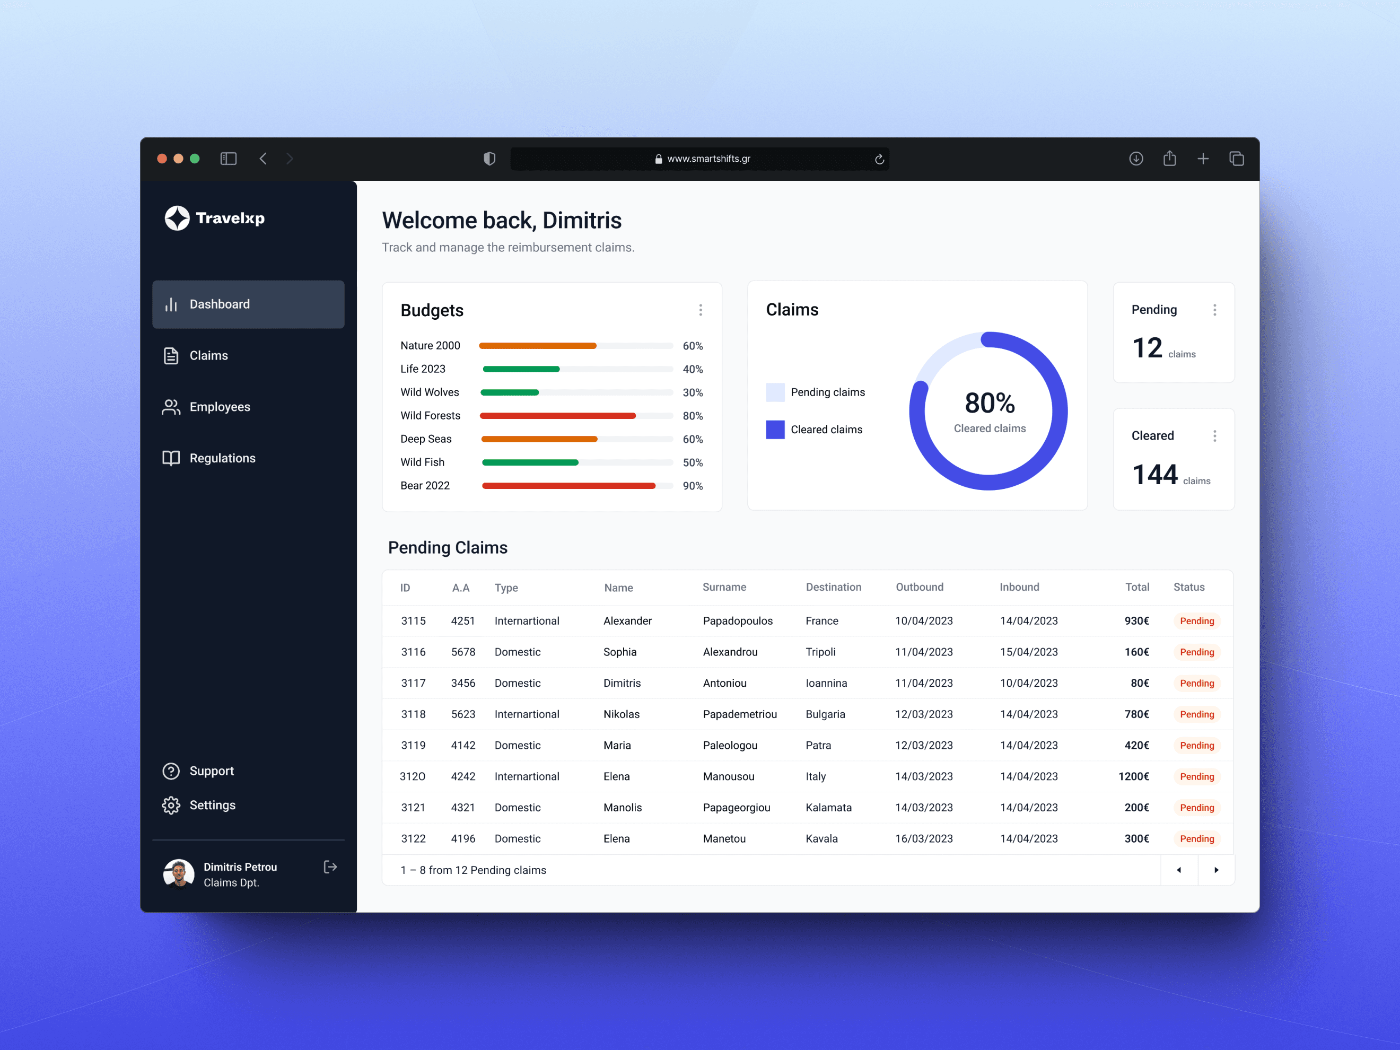The height and width of the screenshot is (1050, 1400).
Task: Click Pending status badge for claim 3115
Action: point(1197,622)
